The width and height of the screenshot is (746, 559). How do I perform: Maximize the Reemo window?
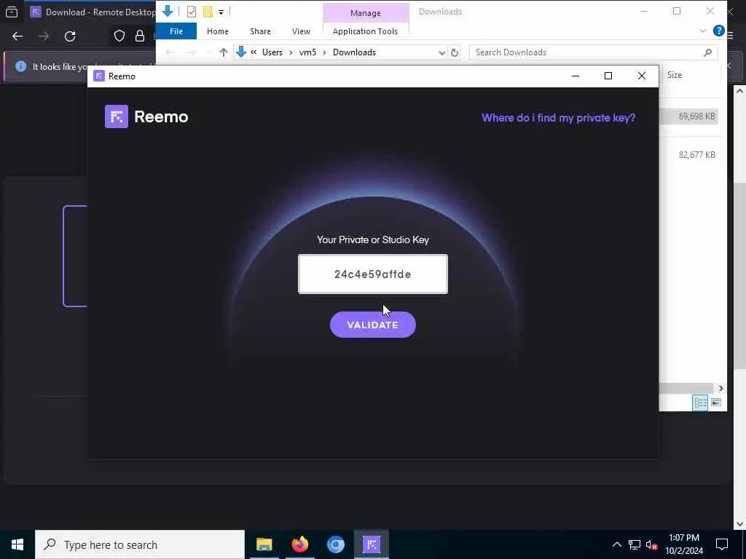608,76
